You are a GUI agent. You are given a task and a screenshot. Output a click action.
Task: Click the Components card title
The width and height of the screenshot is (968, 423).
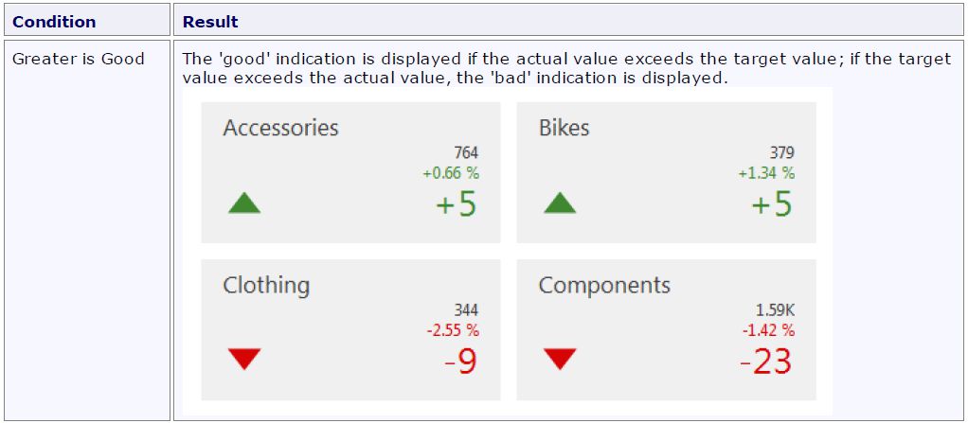[604, 285]
